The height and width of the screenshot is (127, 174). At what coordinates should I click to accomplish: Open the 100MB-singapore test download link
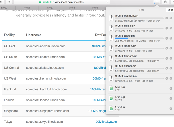(97, 111)
